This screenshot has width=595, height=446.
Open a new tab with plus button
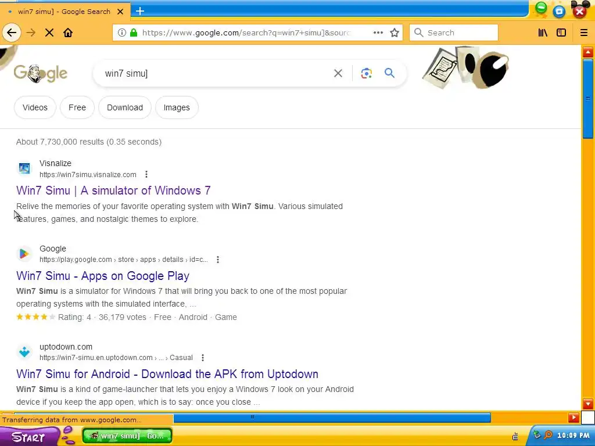pos(140,11)
